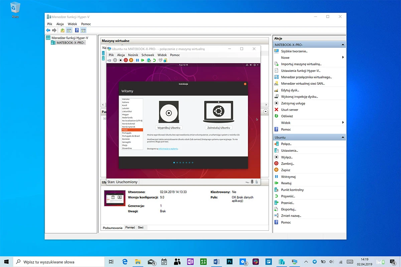Image resolution: width=401 pixels, height=267 pixels.
Task: Click the red Shut Down icon in VM toolbar
Action: [126, 60]
